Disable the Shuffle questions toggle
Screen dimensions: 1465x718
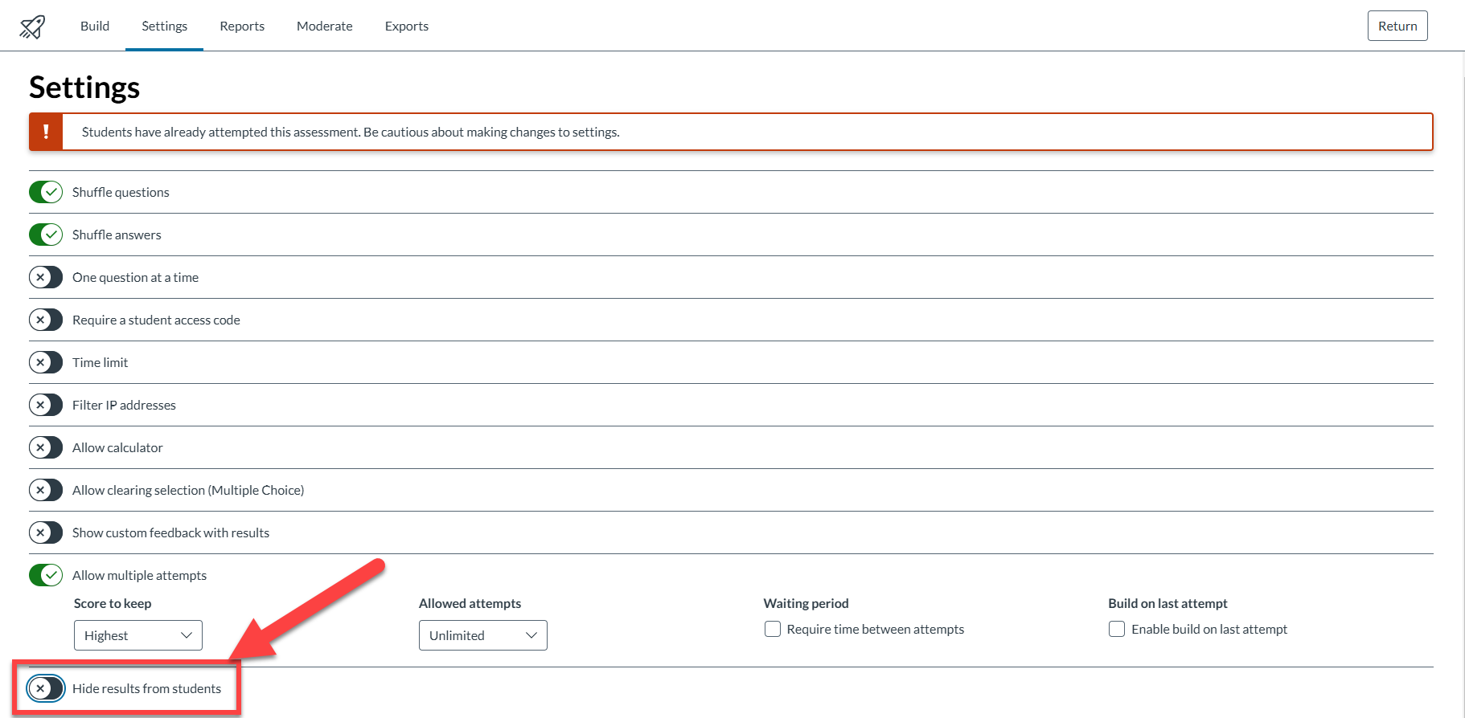46,192
